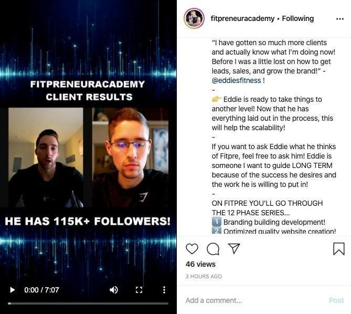Play the video

pos(12,290)
